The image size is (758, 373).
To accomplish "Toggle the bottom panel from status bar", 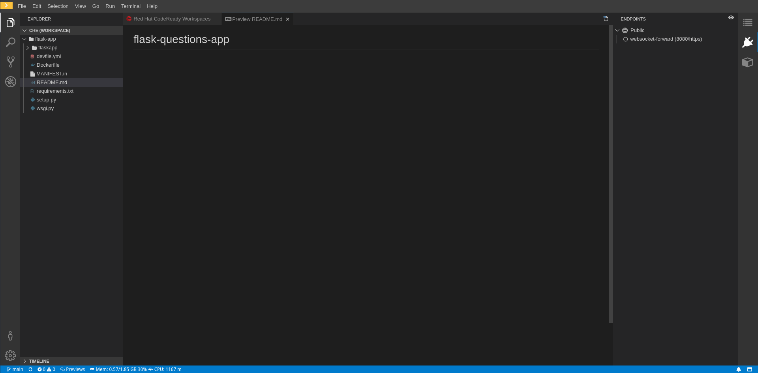I will click(x=750, y=369).
